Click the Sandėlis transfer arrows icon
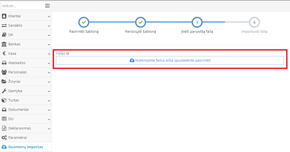The width and height of the screenshot is (290, 152). [4, 26]
